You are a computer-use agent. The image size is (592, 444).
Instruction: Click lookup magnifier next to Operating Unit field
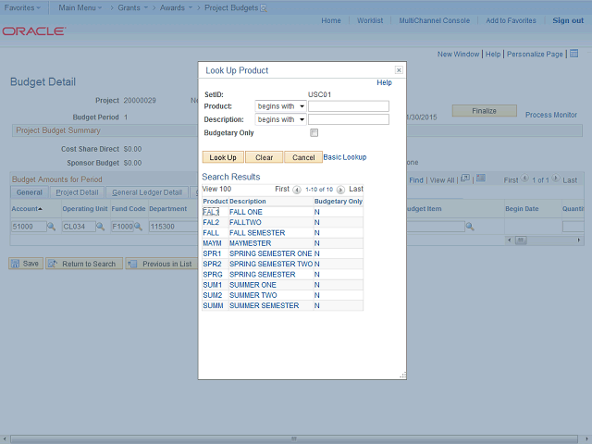[101, 227]
